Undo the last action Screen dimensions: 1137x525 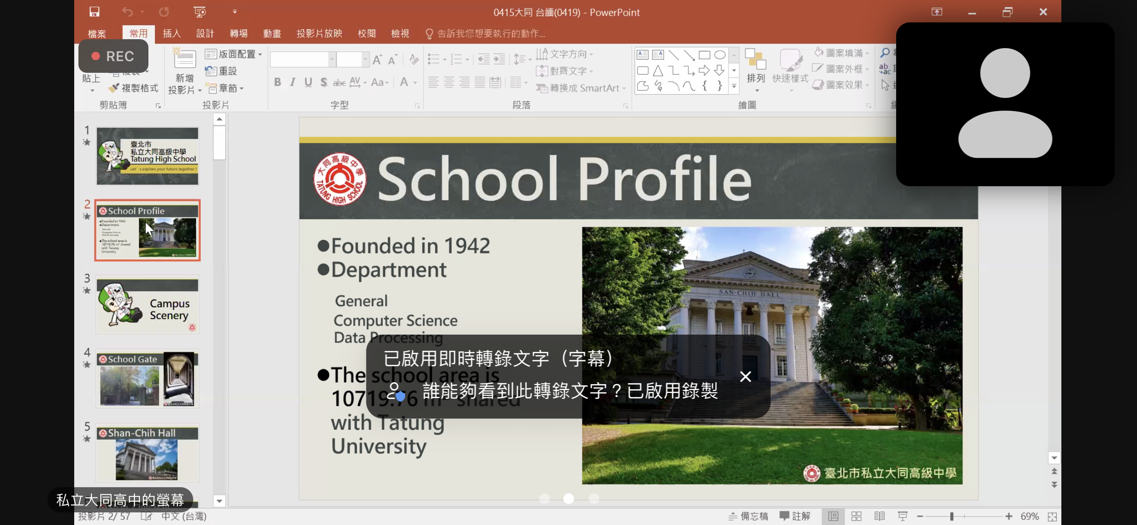pos(127,12)
